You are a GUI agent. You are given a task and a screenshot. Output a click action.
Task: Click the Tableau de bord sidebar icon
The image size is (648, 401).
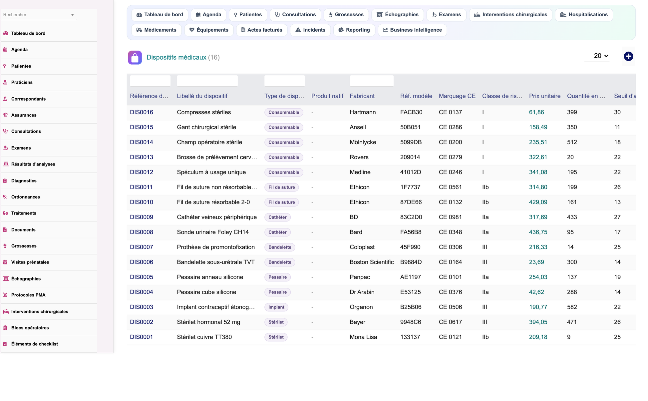[6, 33]
